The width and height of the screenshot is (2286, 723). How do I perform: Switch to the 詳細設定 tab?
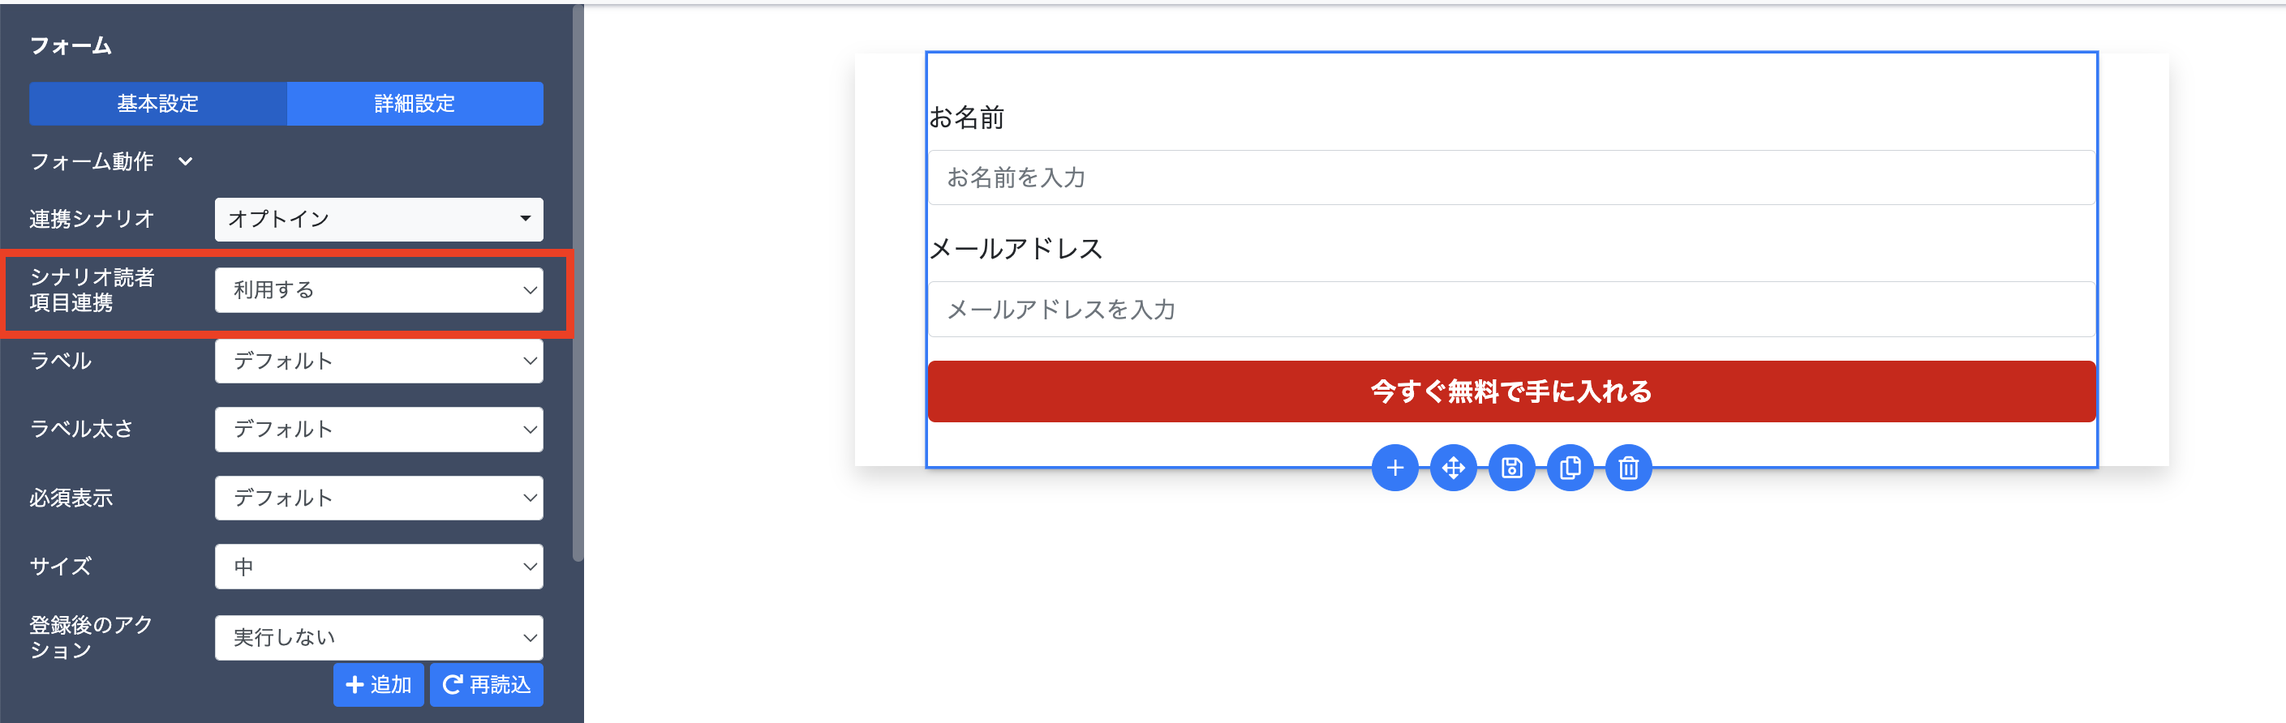pyautogui.click(x=415, y=104)
